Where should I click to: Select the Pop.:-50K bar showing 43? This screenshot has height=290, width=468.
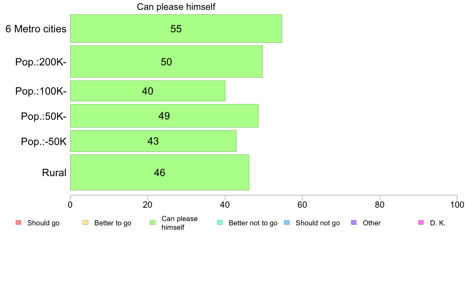tap(153, 141)
